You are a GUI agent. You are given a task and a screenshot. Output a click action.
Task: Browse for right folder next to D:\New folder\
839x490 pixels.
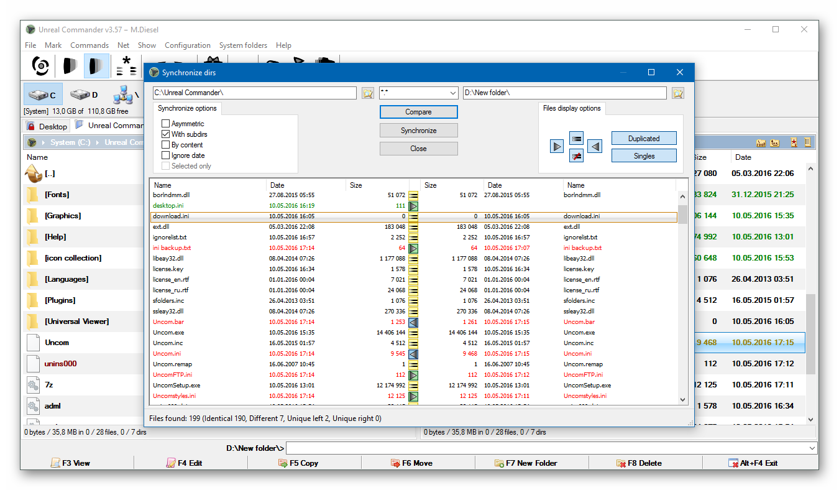click(677, 93)
